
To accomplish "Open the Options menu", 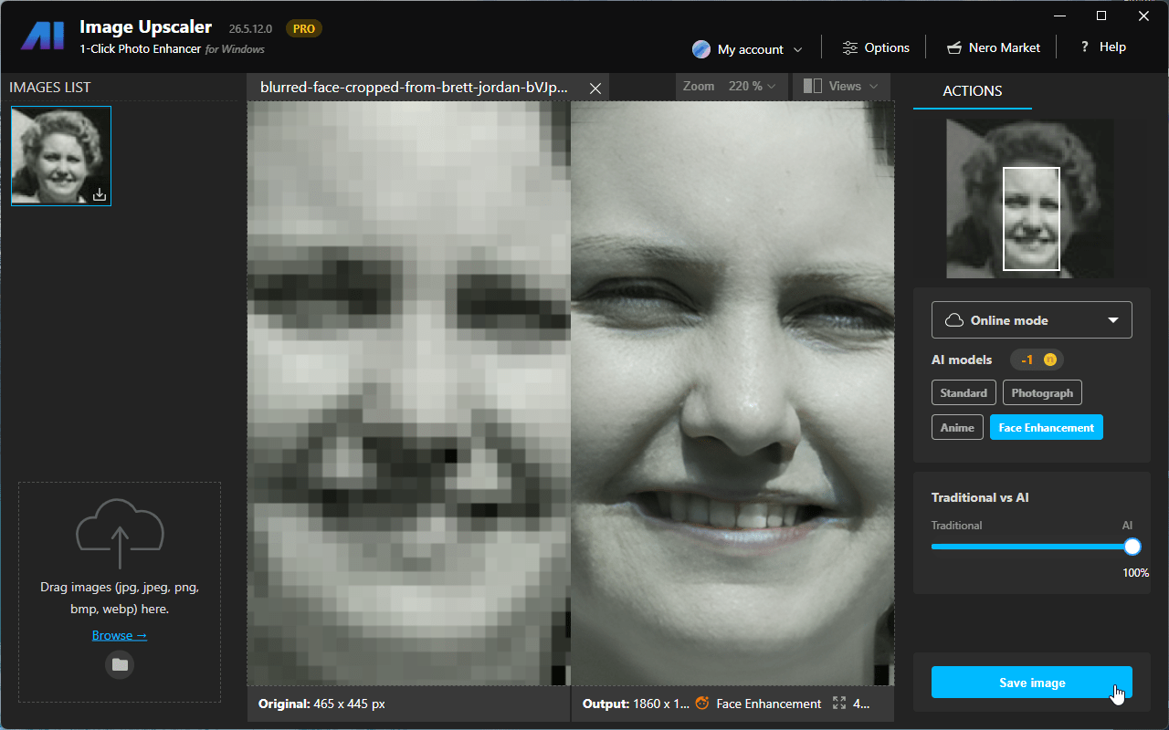I will click(x=876, y=47).
